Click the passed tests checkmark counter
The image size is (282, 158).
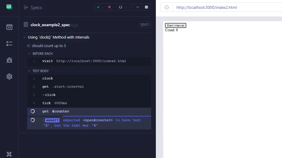point(101,7)
